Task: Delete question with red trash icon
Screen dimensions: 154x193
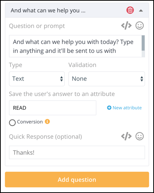Action: (130, 10)
